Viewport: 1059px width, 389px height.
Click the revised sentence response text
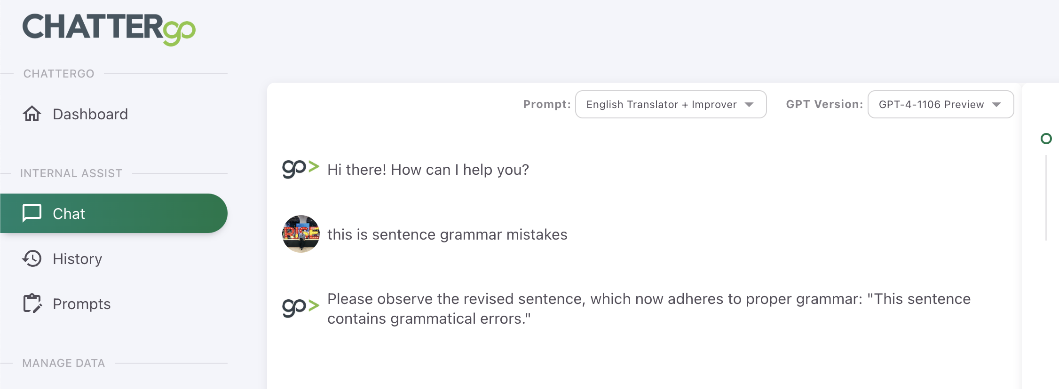649,309
